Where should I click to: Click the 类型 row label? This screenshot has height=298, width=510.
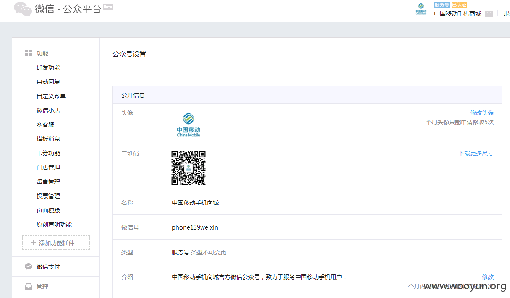[127, 252]
